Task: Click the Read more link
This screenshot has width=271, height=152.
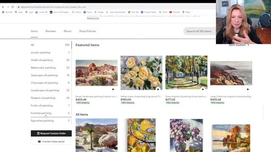Action: click(93, 18)
